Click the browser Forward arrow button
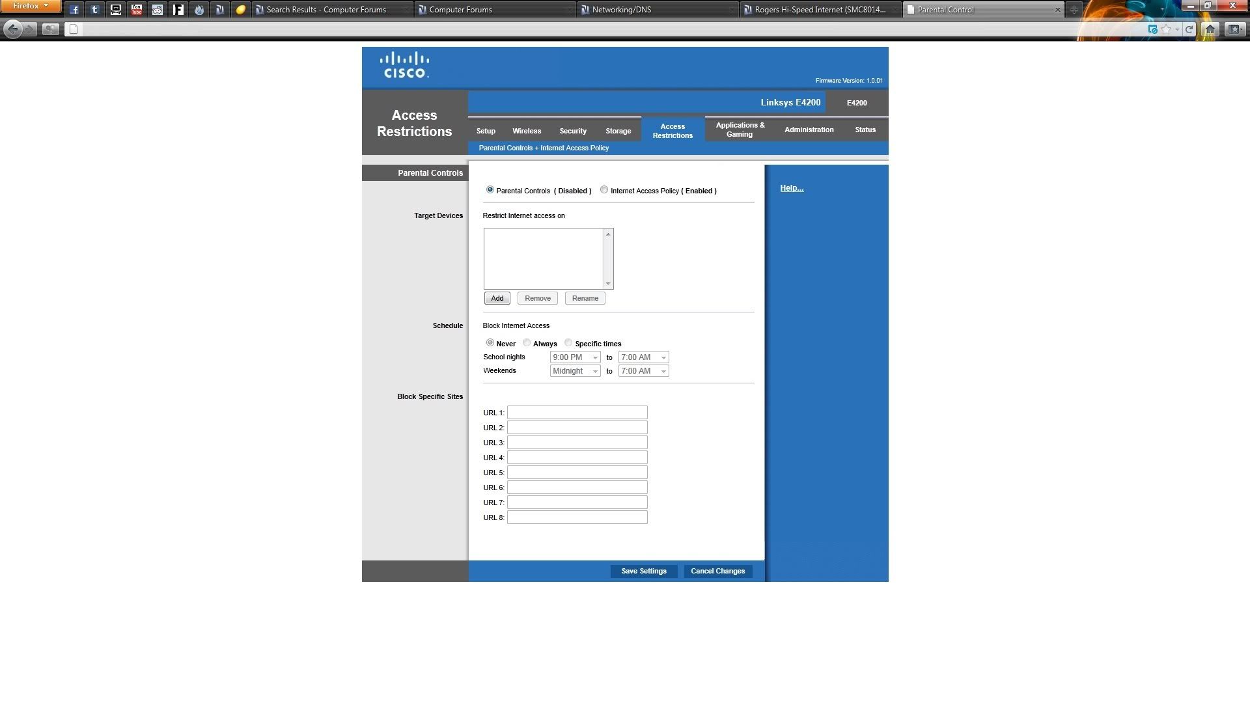The width and height of the screenshot is (1250, 703). tap(30, 29)
